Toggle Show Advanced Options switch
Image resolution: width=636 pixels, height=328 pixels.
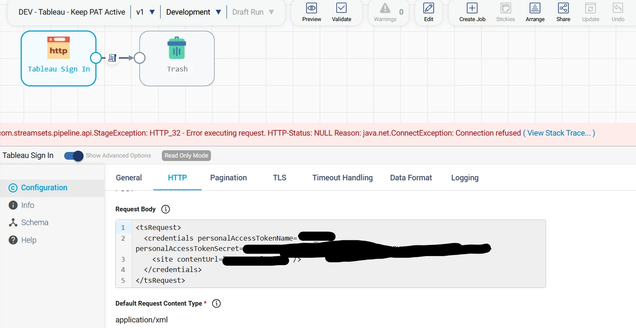[74, 156]
